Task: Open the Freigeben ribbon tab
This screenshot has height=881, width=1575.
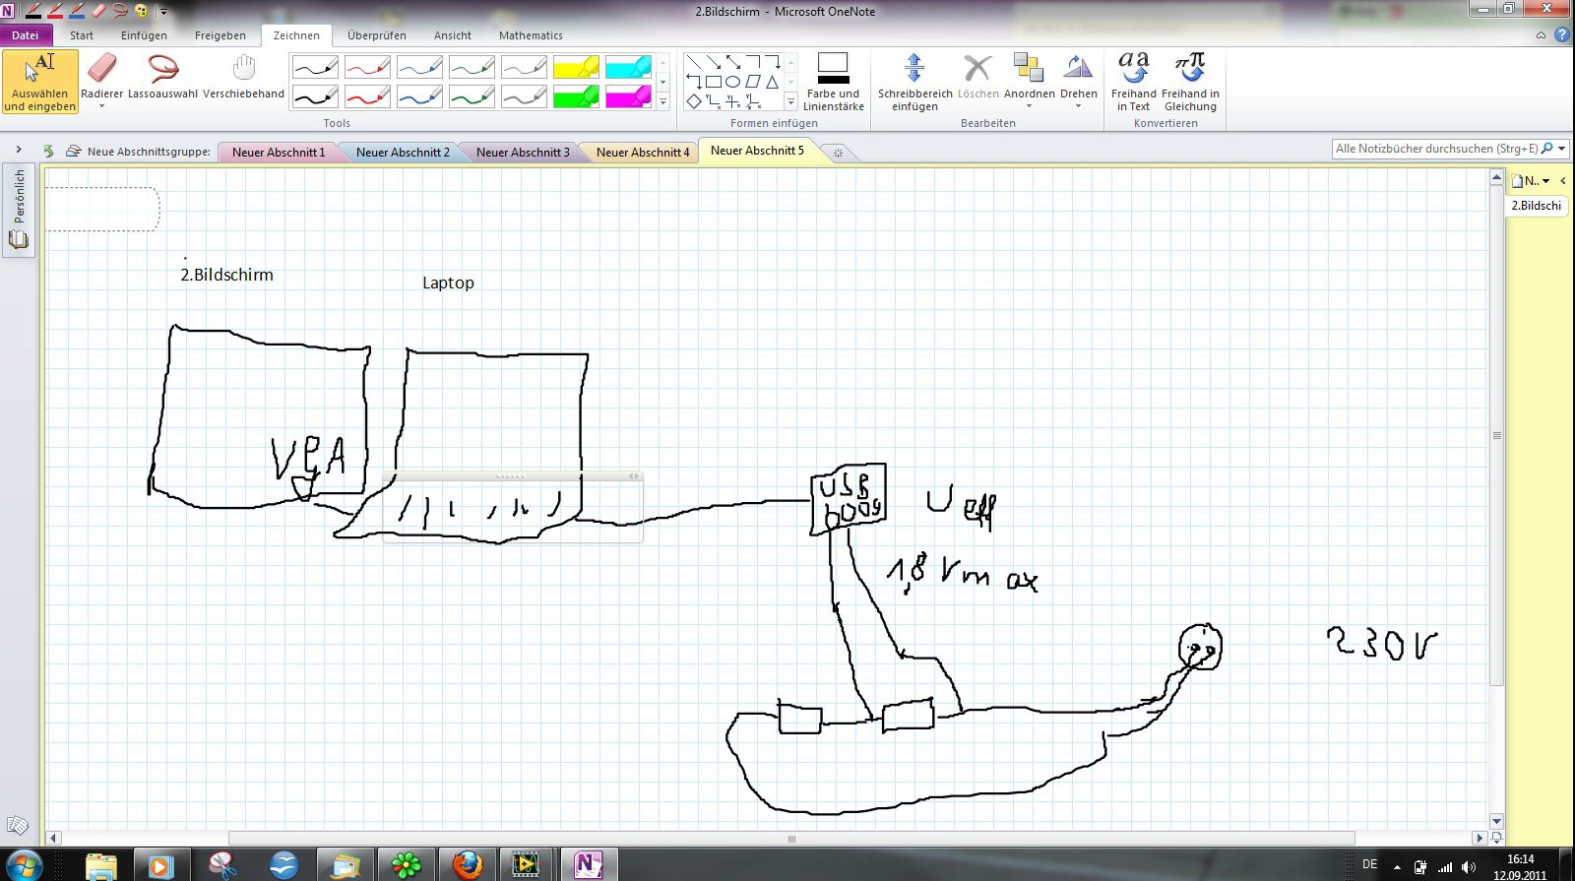Action: [x=220, y=35]
